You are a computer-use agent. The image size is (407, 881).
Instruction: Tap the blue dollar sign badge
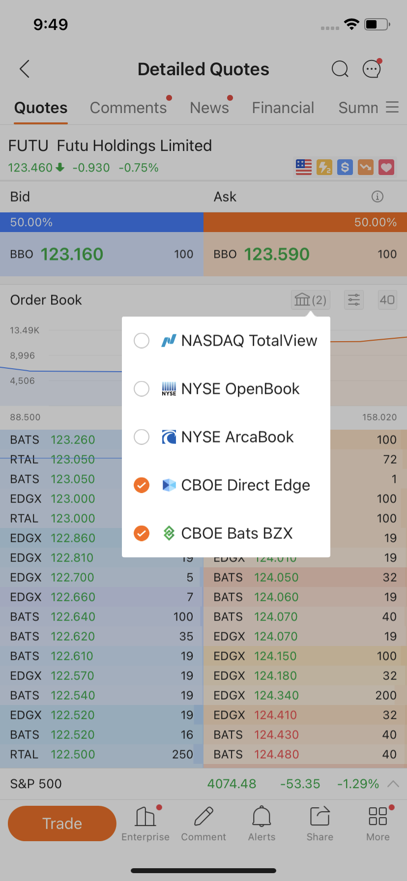coord(345,167)
